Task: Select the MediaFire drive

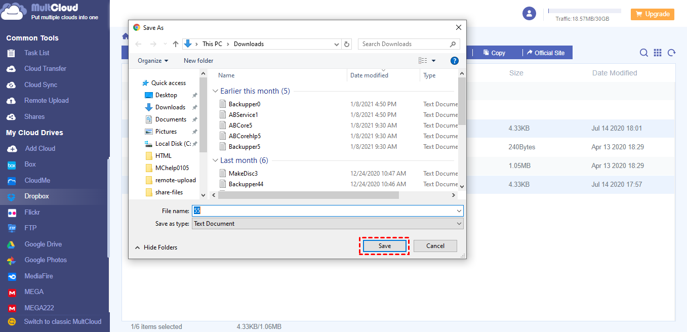Action: click(x=38, y=276)
